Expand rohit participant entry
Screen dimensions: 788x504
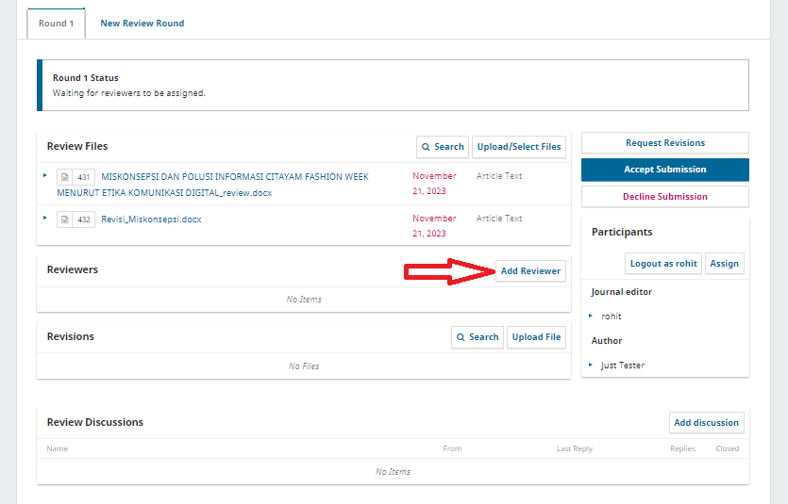591,316
